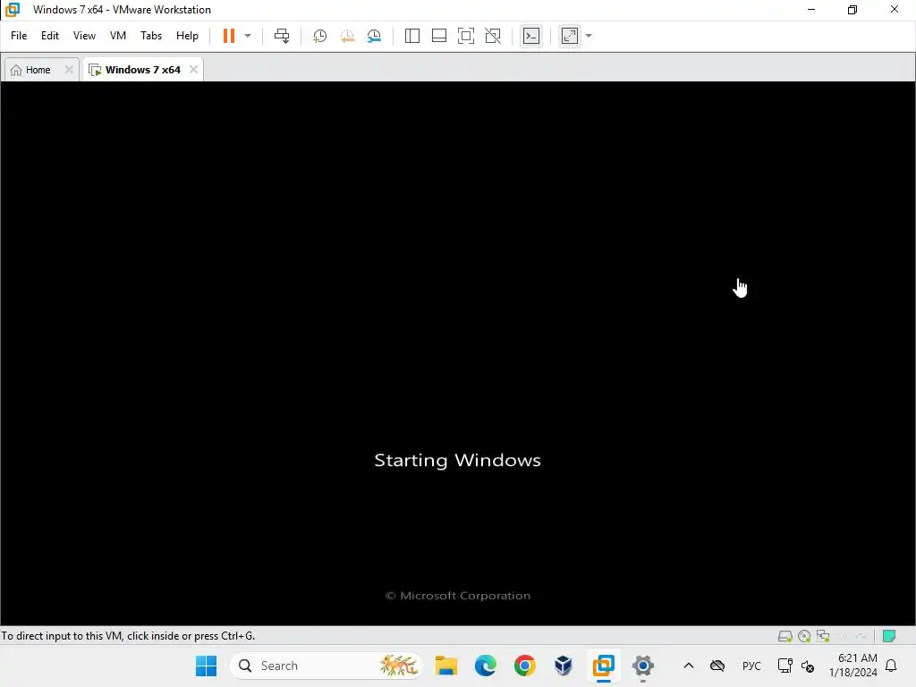
Task: Close the Home tab
Action: [69, 70]
